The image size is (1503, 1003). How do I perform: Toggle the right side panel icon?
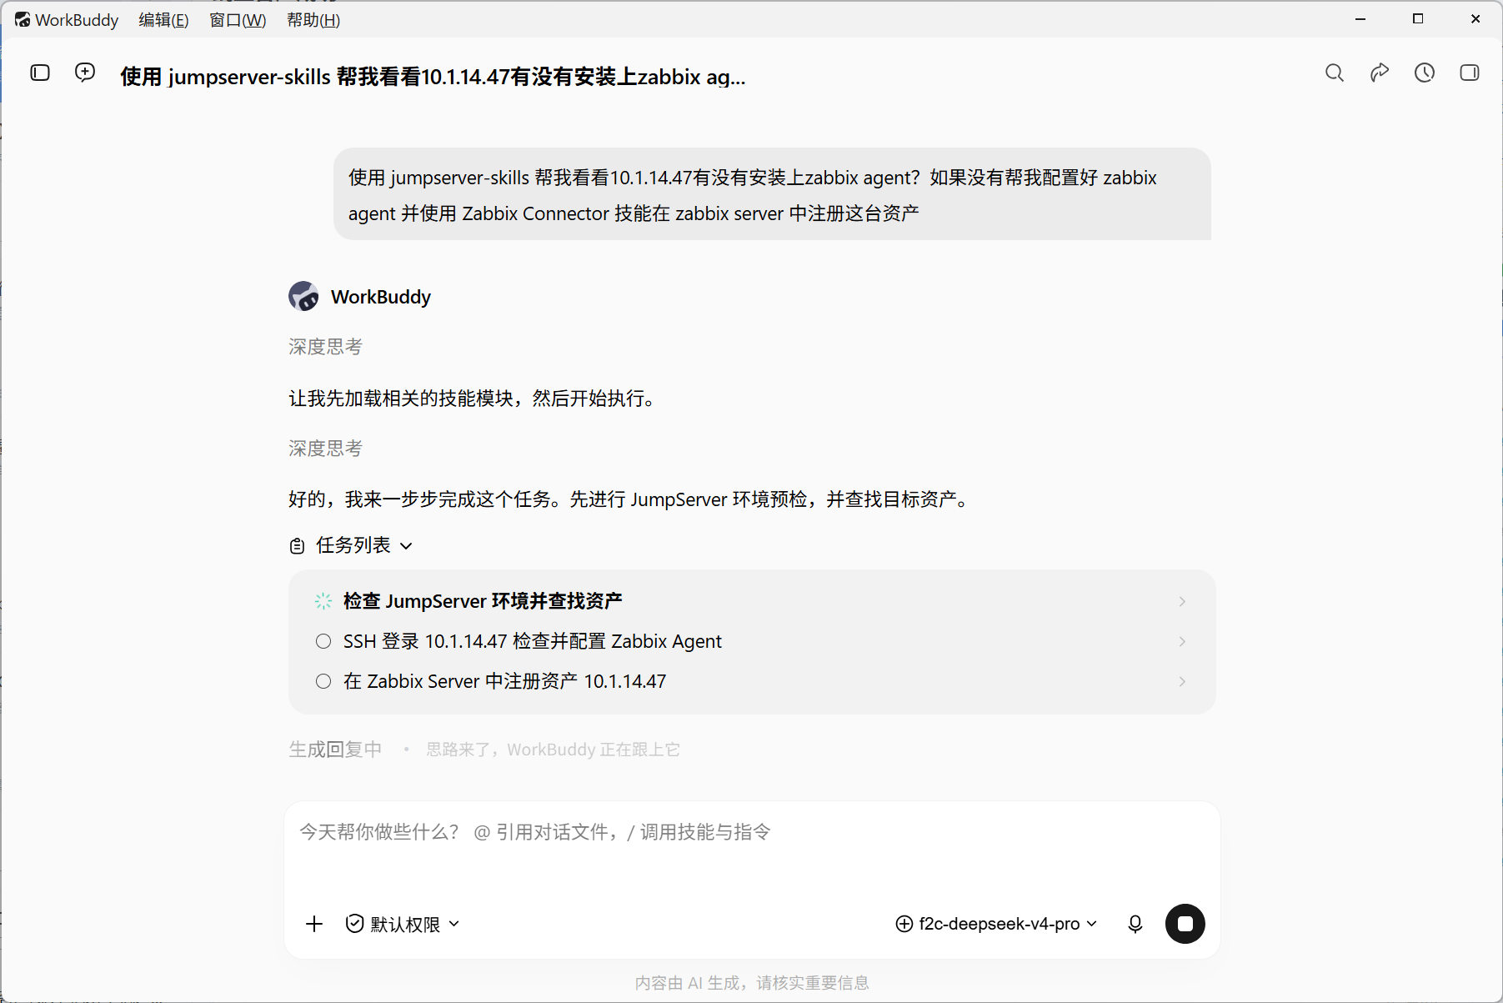(x=1470, y=73)
